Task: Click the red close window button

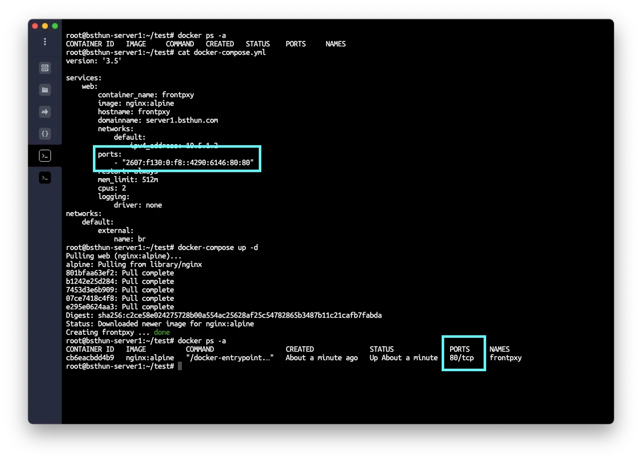Action: click(35, 26)
